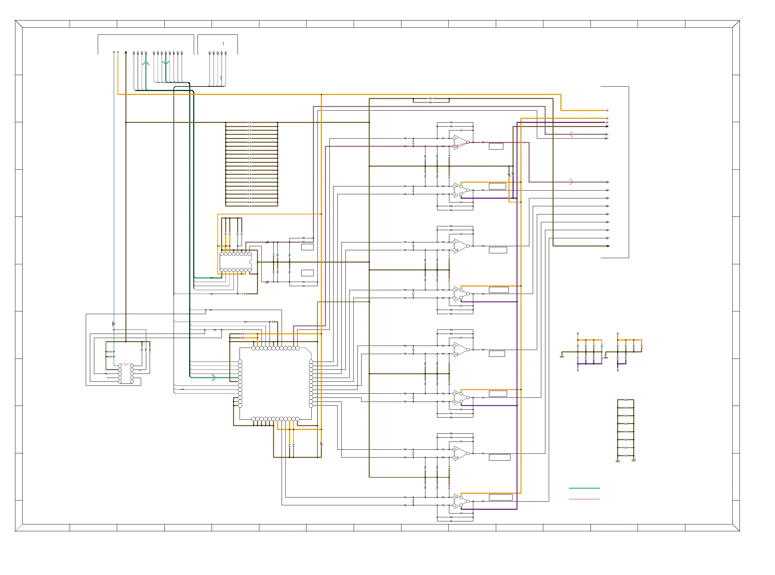The height and width of the screenshot is (575, 775).
Task: Click the green downward signal arrow
Action: [x=166, y=62]
